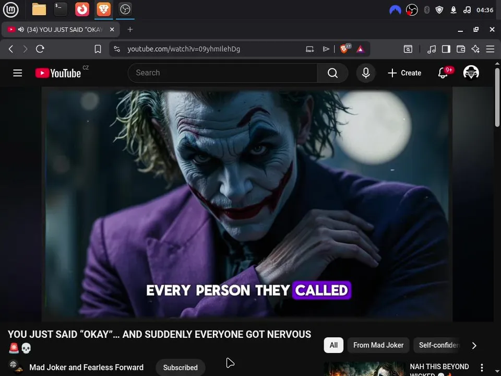Add video to Brave Playlist icon

[x=326, y=49]
